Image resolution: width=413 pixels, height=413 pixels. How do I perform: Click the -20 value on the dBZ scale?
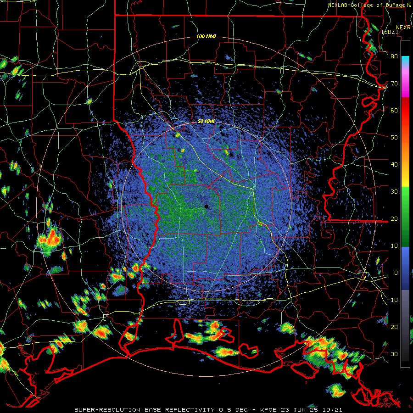[x=392, y=327]
